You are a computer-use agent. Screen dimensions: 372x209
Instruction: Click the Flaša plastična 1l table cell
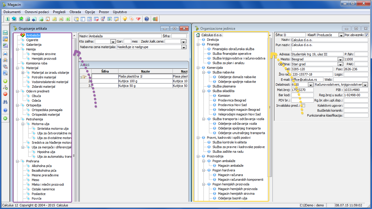145,76
